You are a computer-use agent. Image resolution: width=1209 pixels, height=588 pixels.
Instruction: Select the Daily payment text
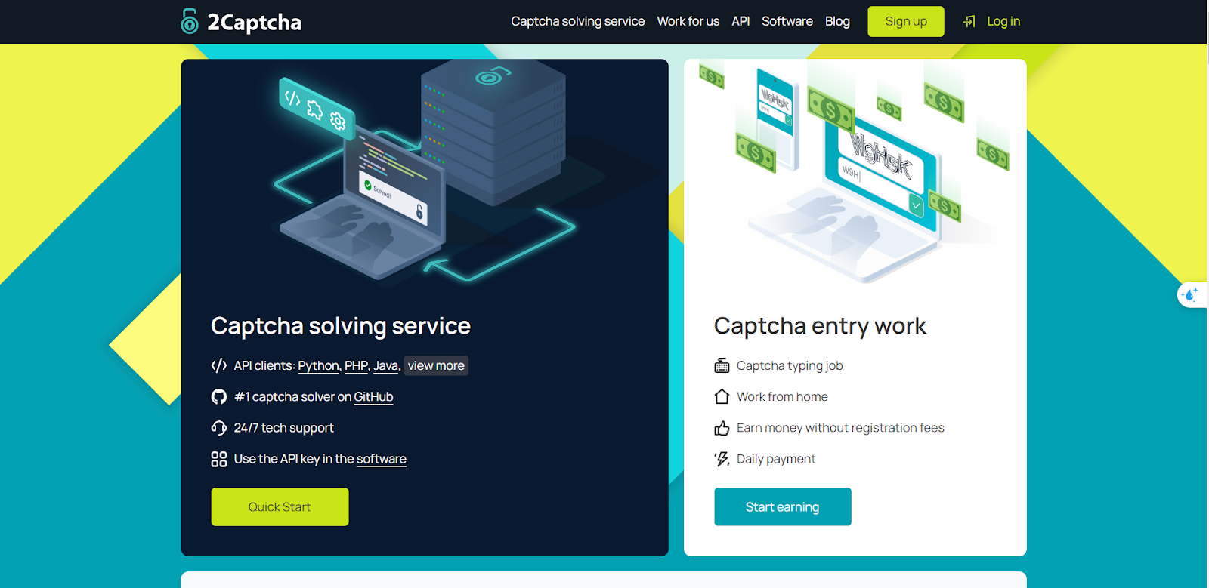click(776, 459)
